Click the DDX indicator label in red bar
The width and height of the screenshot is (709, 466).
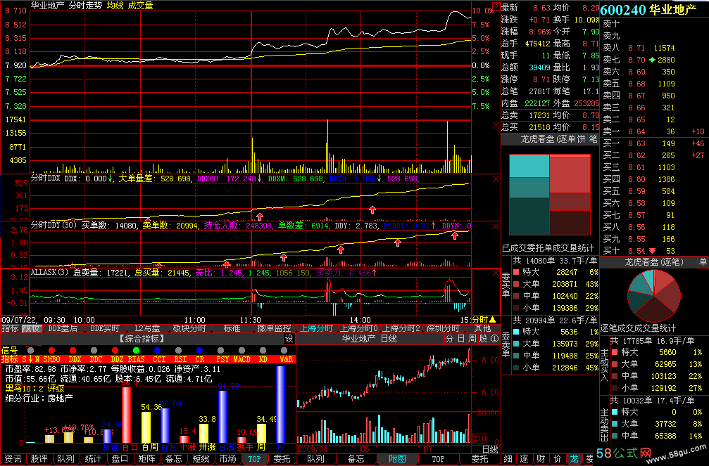[x=75, y=359]
